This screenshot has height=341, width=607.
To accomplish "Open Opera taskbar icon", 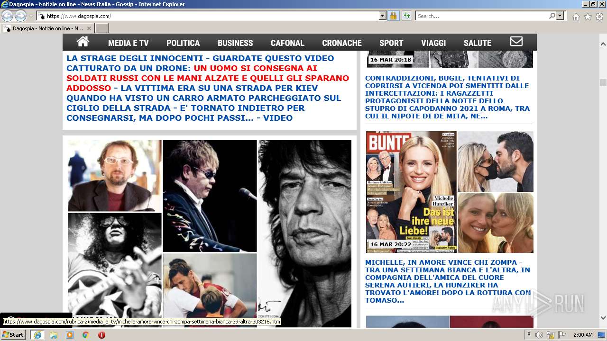I will [x=101, y=335].
